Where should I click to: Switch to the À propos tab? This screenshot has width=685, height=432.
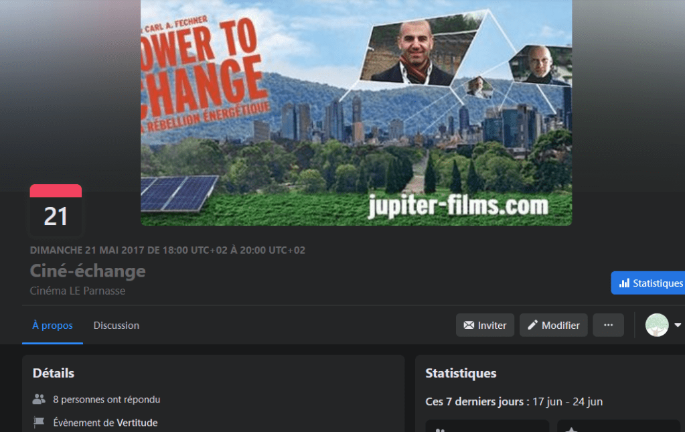click(x=52, y=326)
